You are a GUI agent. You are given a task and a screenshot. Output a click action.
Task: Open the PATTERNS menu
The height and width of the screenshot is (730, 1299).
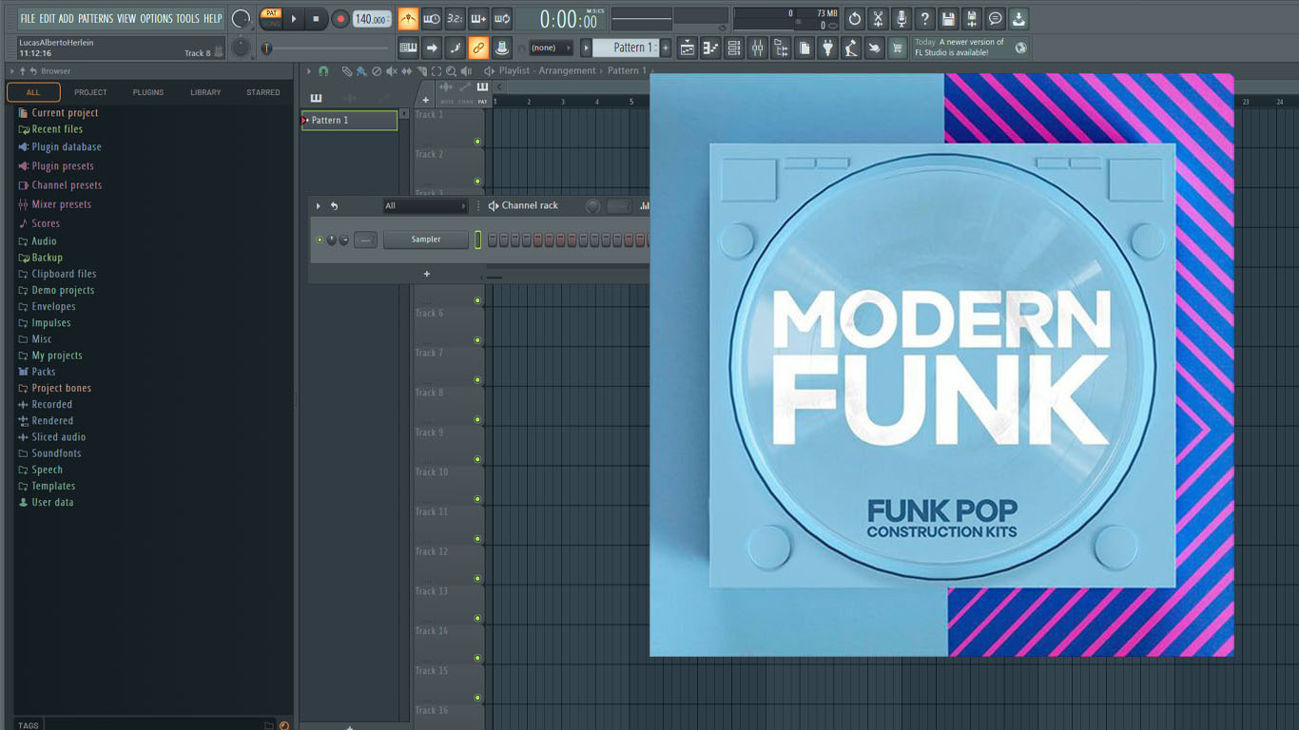[95, 18]
